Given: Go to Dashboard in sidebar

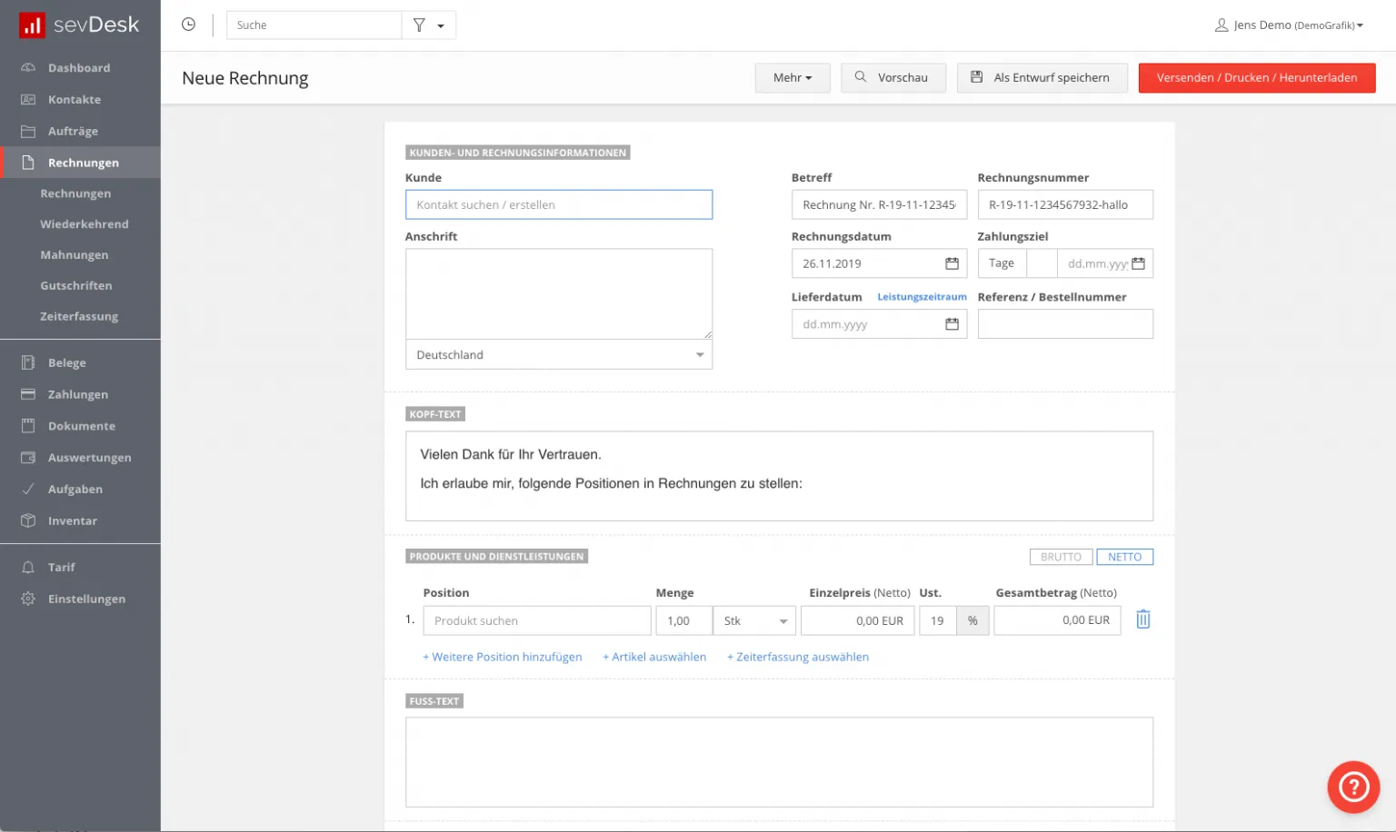Looking at the screenshot, I should point(80,68).
